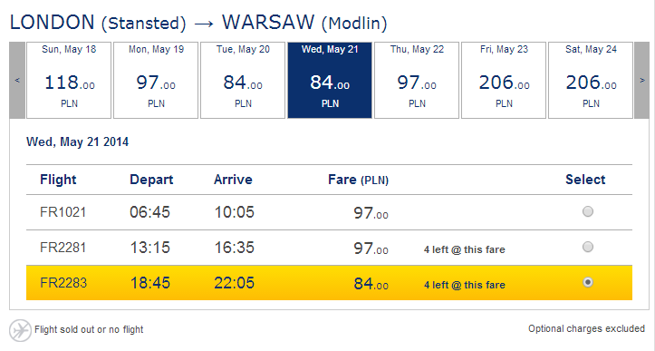Choose the Mon, May 19 date tab
Viewport: 655px width, 351px height.
point(156,80)
